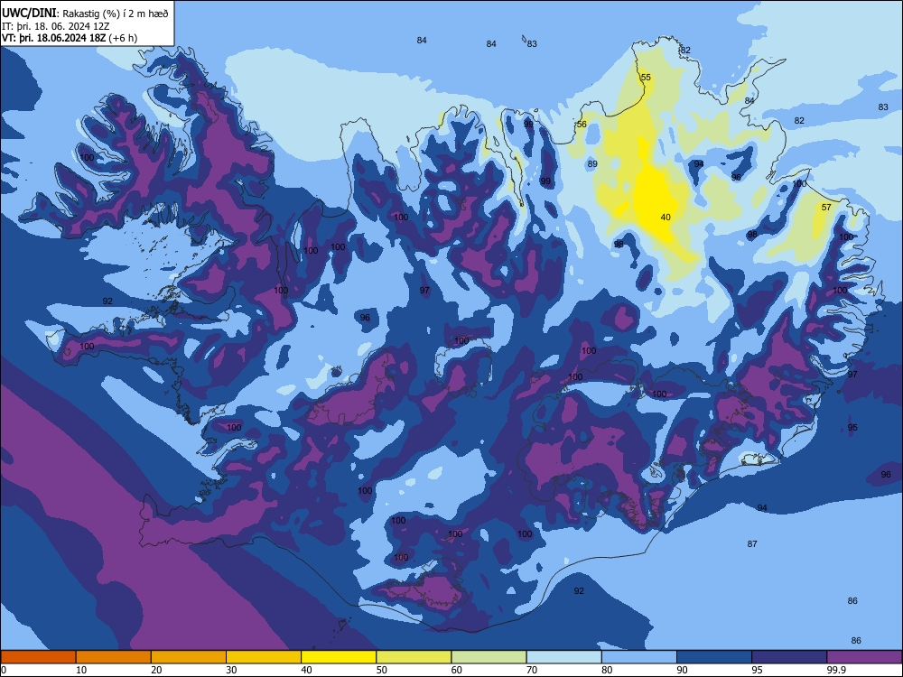Click the 'VT: þri. 18.06.2024 18Z (+6 h)' line

tap(70, 38)
